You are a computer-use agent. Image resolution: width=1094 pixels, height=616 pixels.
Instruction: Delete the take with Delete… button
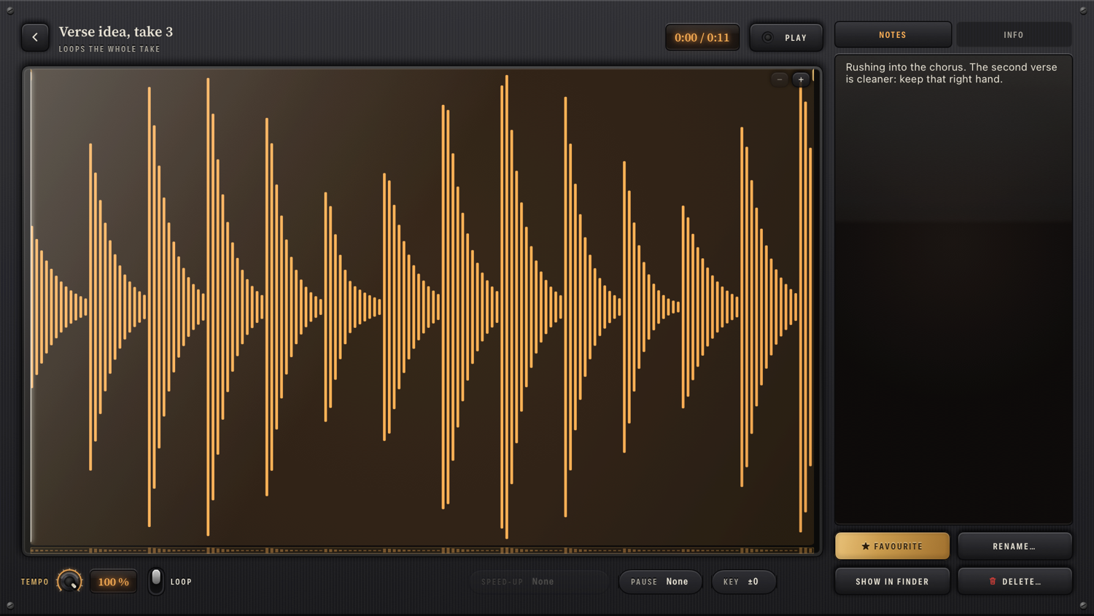(1015, 581)
